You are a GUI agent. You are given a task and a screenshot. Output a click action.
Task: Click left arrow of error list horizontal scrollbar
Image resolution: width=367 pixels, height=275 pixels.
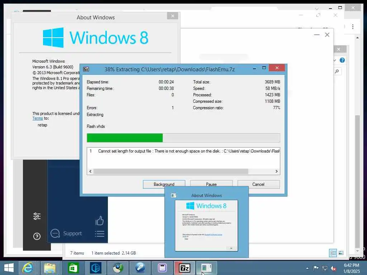point(90,172)
